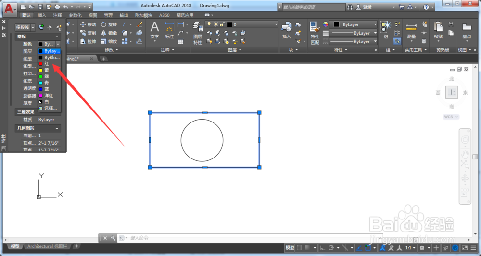Pick the 黄 yellow color option
Viewport: 481px width, 256px height.
49,70
